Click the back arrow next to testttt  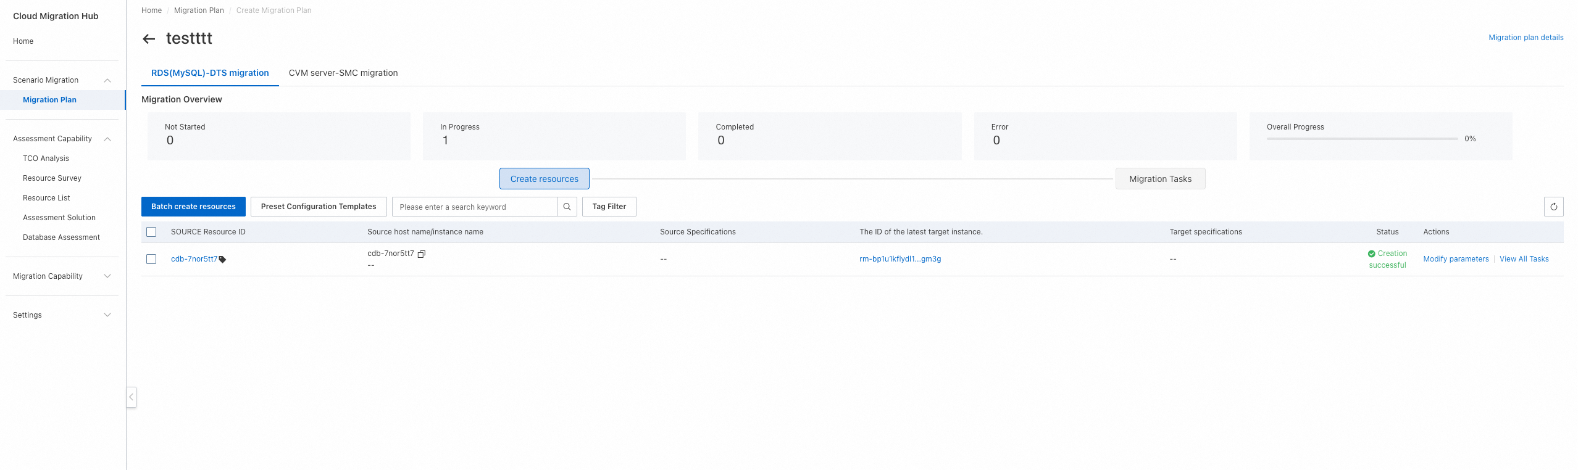pos(149,39)
